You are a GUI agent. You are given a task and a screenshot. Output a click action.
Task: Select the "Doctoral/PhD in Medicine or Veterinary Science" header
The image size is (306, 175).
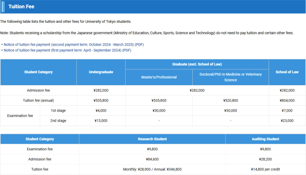pyautogui.click(x=231, y=77)
